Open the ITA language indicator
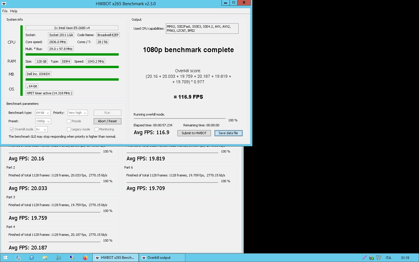 pos(388,258)
